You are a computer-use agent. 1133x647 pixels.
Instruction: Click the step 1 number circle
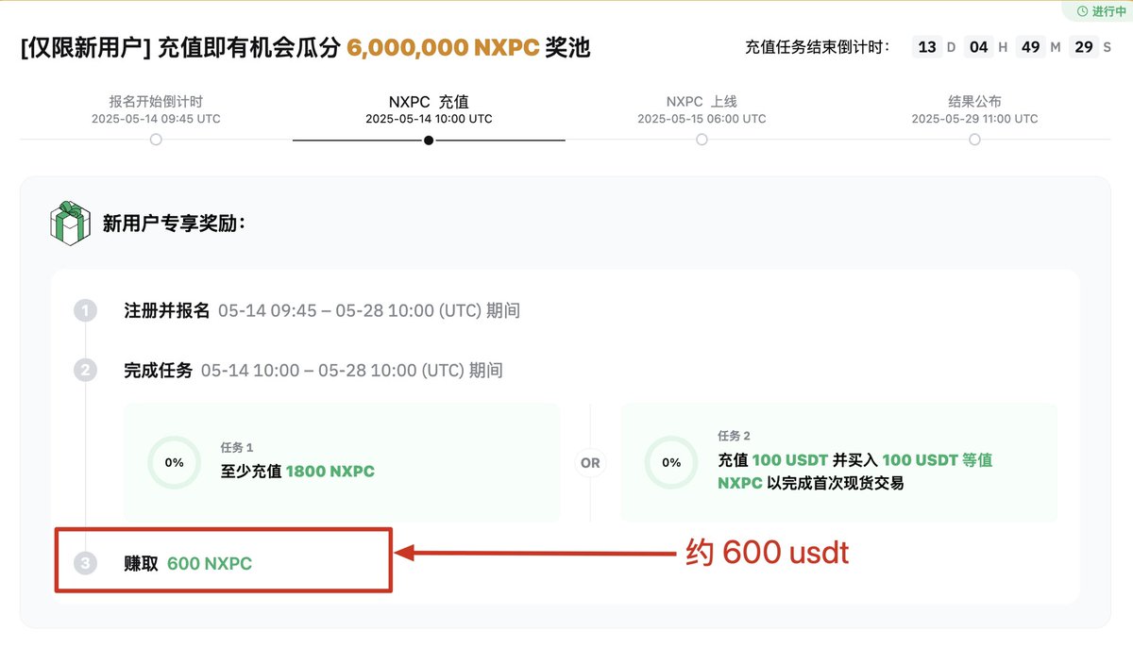tap(86, 311)
